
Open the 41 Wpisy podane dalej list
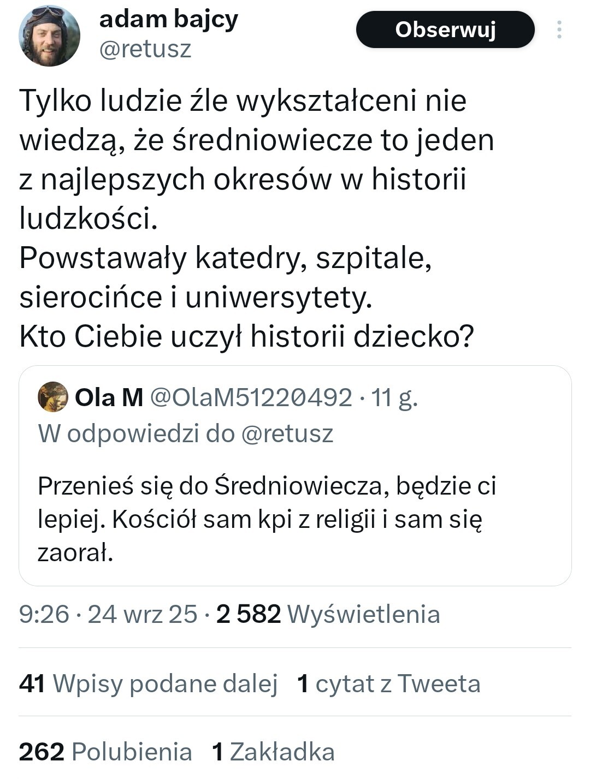coord(148,683)
